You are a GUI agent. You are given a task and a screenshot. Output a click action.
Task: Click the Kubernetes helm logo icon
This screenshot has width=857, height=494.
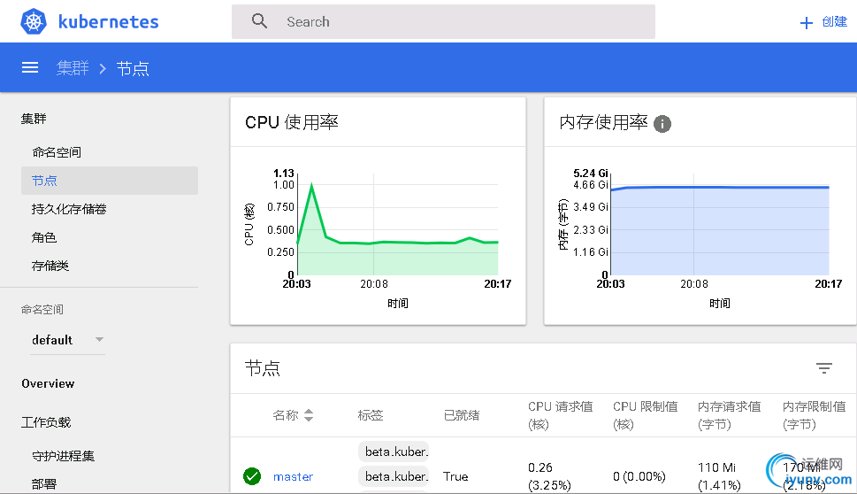[x=34, y=22]
